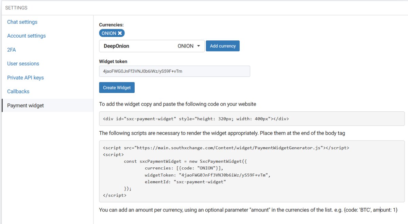Click the Currencies label
The height and width of the screenshot is (224, 408).
pyautogui.click(x=111, y=25)
